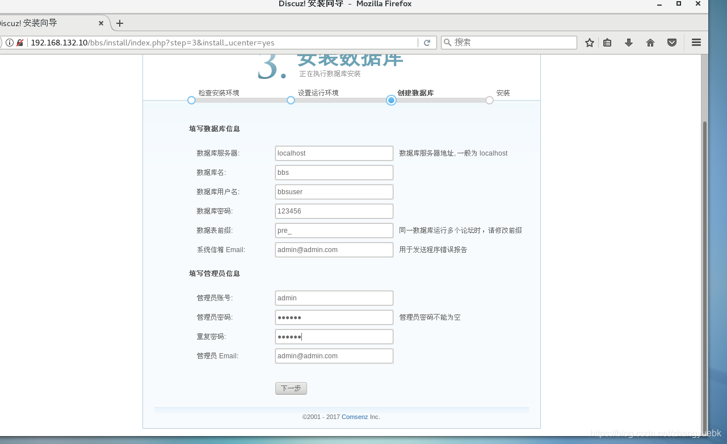Edit 数据表前缀 field containing pre_

tap(334, 231)
